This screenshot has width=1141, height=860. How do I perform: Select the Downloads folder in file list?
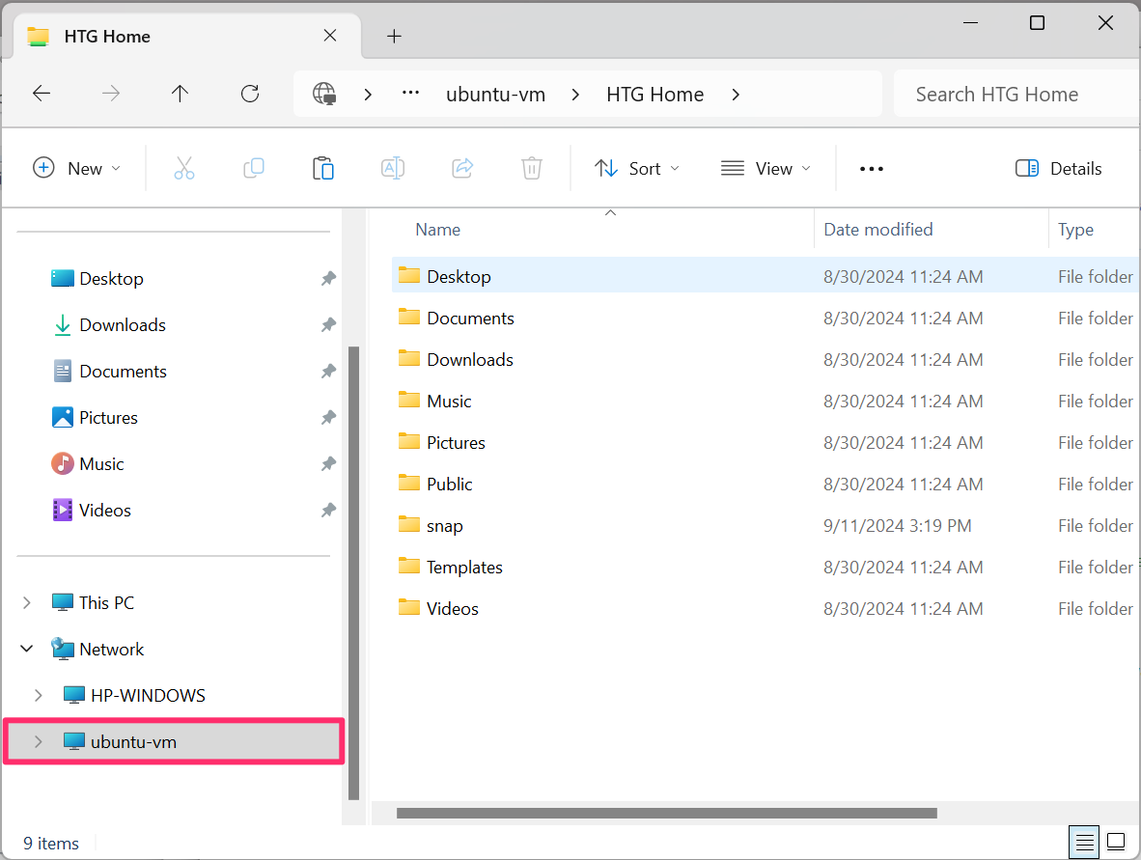coord(765,359)
